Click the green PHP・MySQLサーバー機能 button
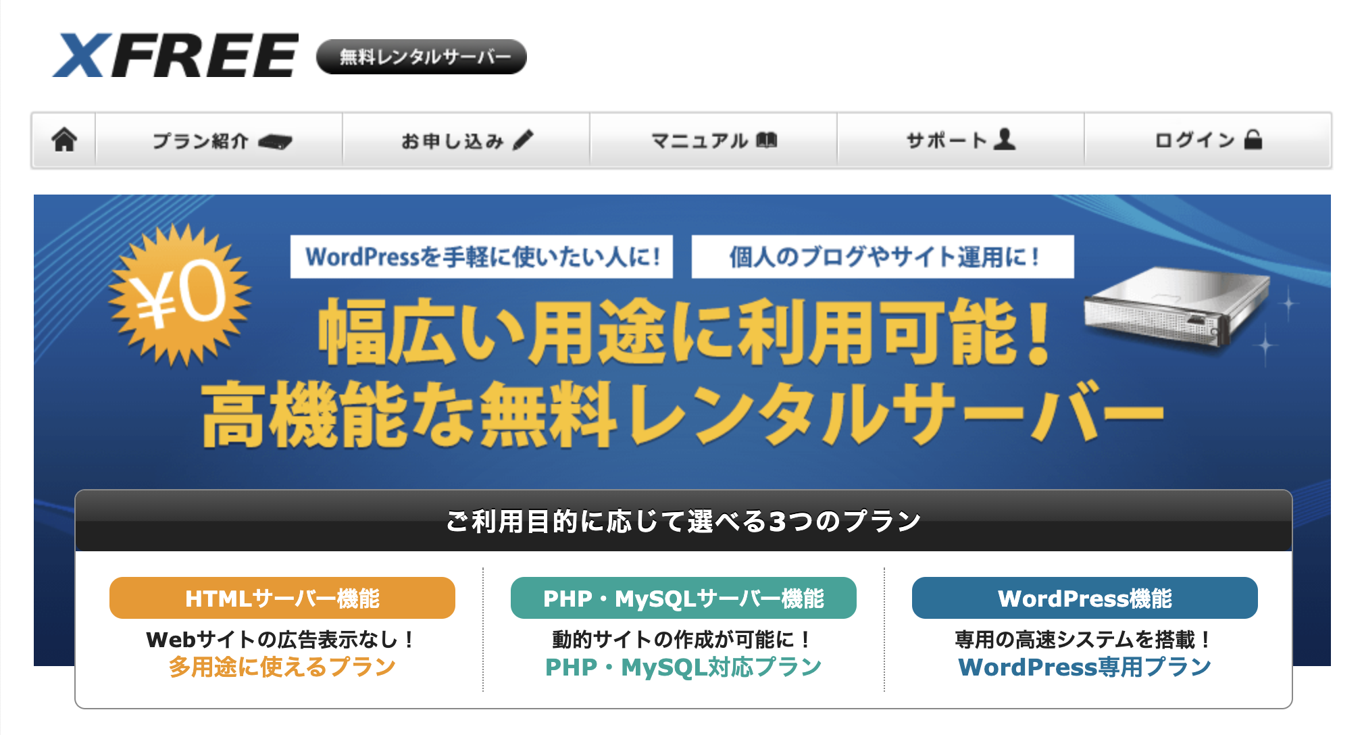 [x=683, y=598]
